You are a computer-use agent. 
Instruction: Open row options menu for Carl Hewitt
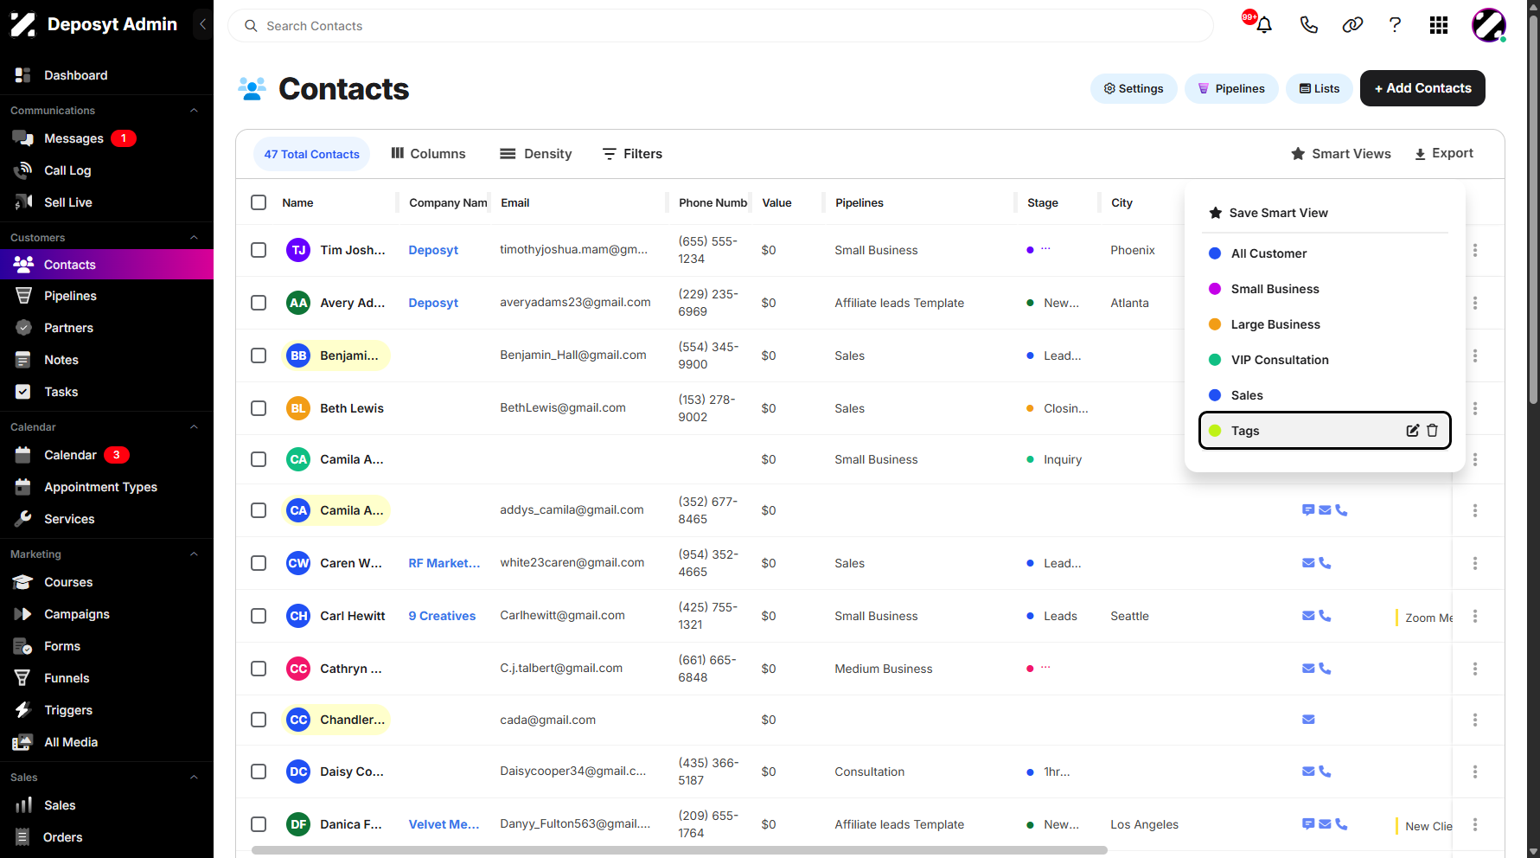coord(1475,616)
